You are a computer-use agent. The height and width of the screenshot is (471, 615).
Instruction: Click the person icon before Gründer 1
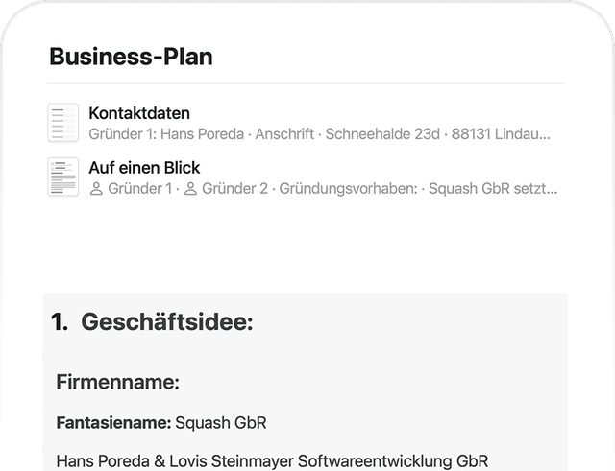[x=96, y=189]
